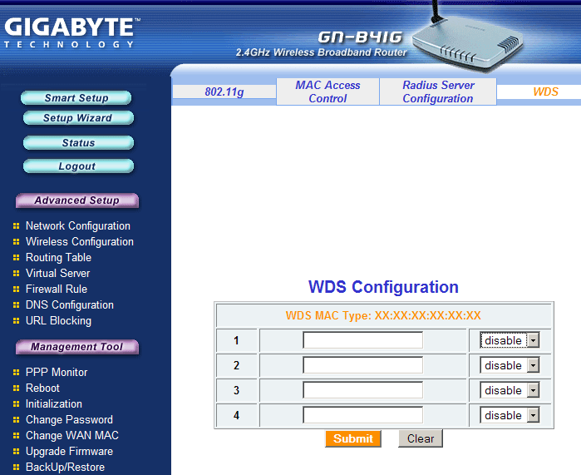
Task: Open the Smart Setup page
Action: 76,98
